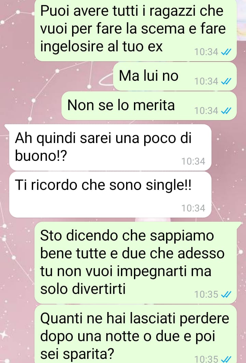Click double check mark on 'Non se lo merita'

[226, 111]
